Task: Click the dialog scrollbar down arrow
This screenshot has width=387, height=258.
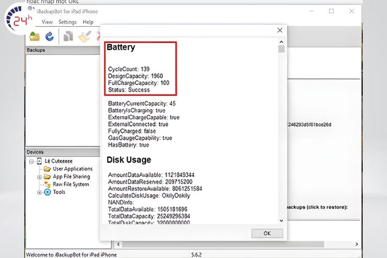Action: tap(281, 220)
